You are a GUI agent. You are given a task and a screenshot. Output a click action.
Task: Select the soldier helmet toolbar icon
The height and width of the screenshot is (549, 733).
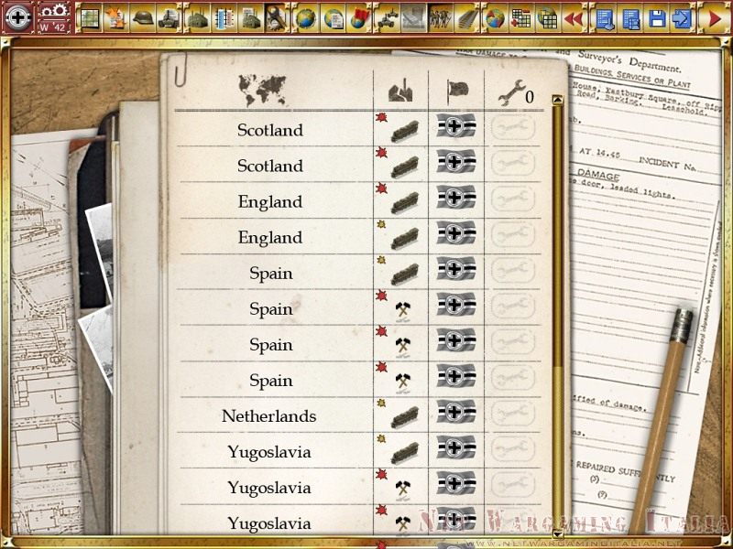142,17
